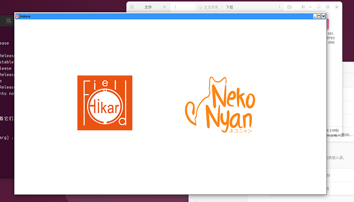The image size is (354, 202).
Task: Expand the Files view options chevron
Action: tap(310, 7)
